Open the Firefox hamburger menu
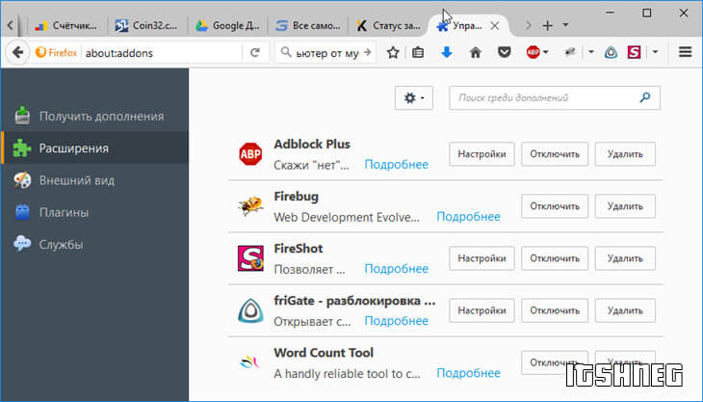Viewport: 703px width, 402px height. click(685, 53)
